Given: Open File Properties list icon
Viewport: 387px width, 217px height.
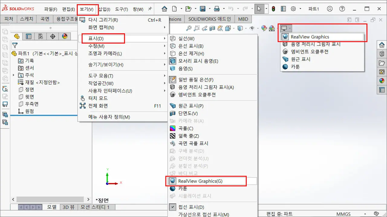Looking at the screenshot, I should tap(283, 9).
